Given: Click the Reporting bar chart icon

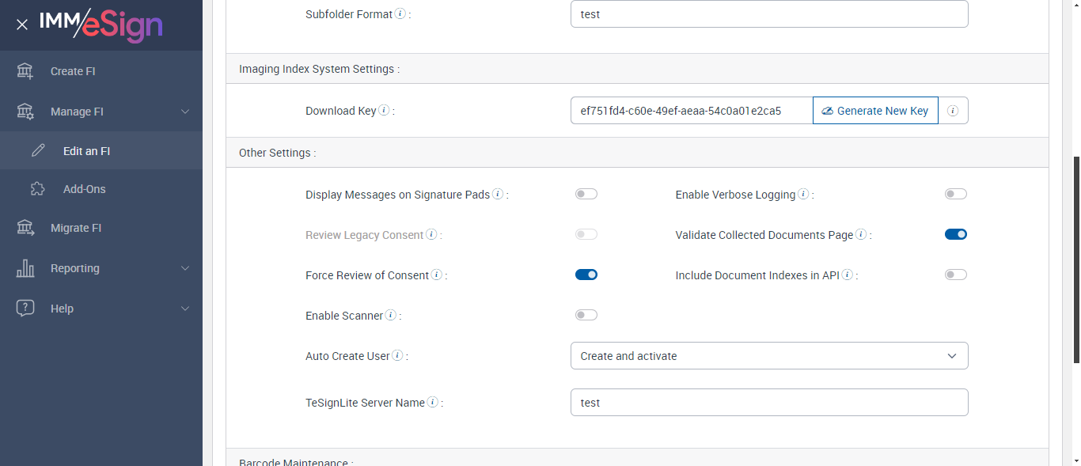Looking at the screenshot, I should pyautogui.click(x=25, y=268).
